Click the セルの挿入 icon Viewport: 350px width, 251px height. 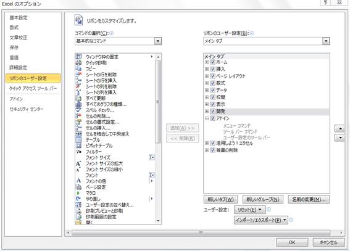tap(78, 128)
